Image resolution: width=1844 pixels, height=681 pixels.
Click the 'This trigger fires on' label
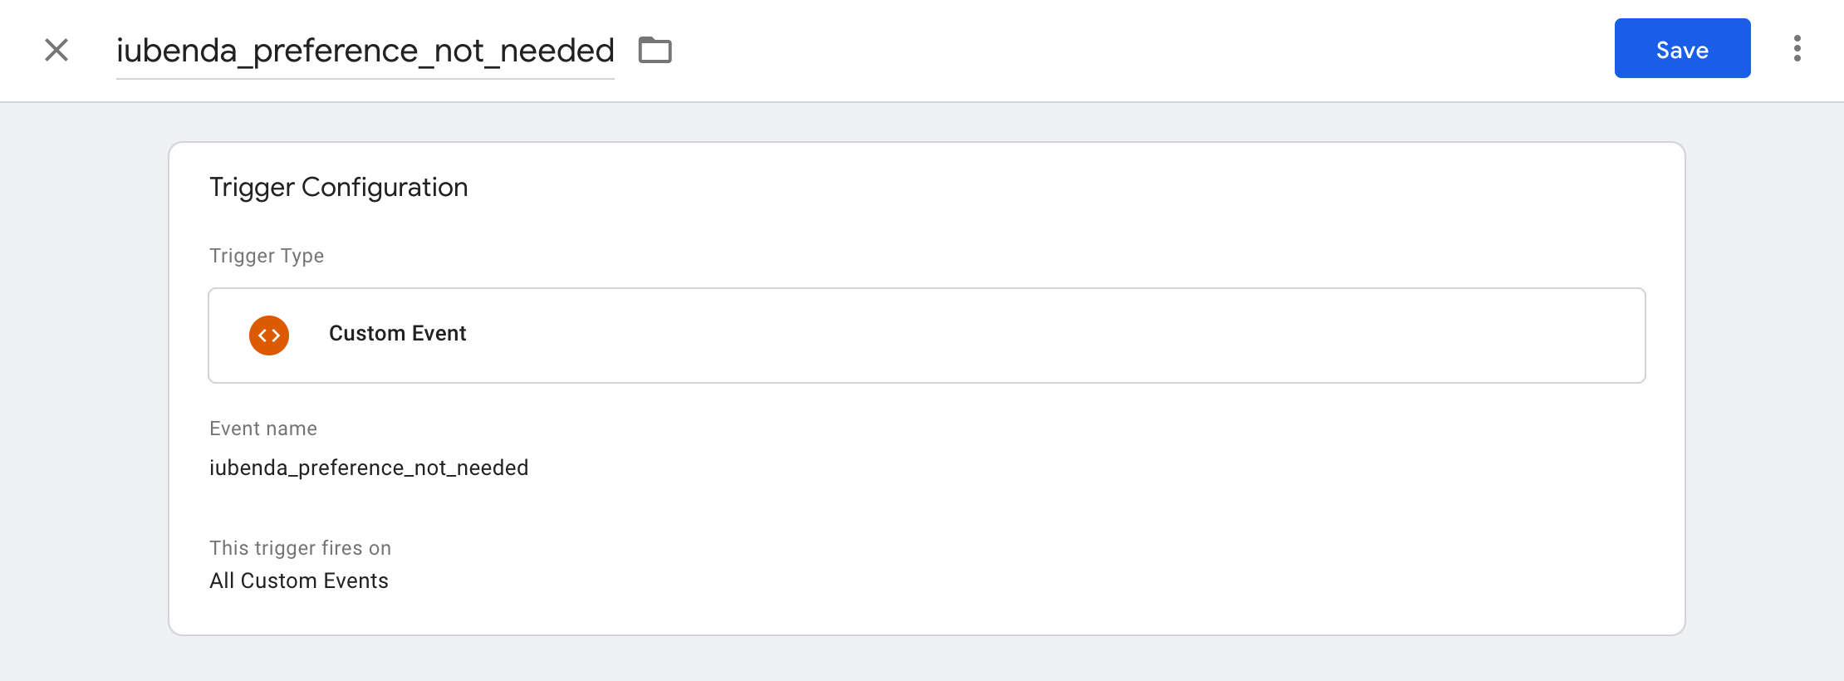(300, 548)
